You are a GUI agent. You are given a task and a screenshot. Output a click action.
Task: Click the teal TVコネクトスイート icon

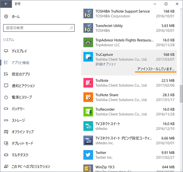[88, 126]
